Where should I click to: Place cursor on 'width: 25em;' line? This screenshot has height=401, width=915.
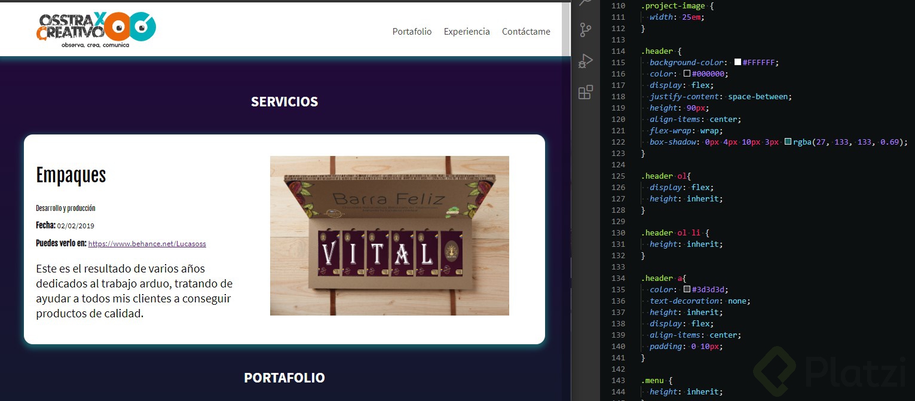677,17
